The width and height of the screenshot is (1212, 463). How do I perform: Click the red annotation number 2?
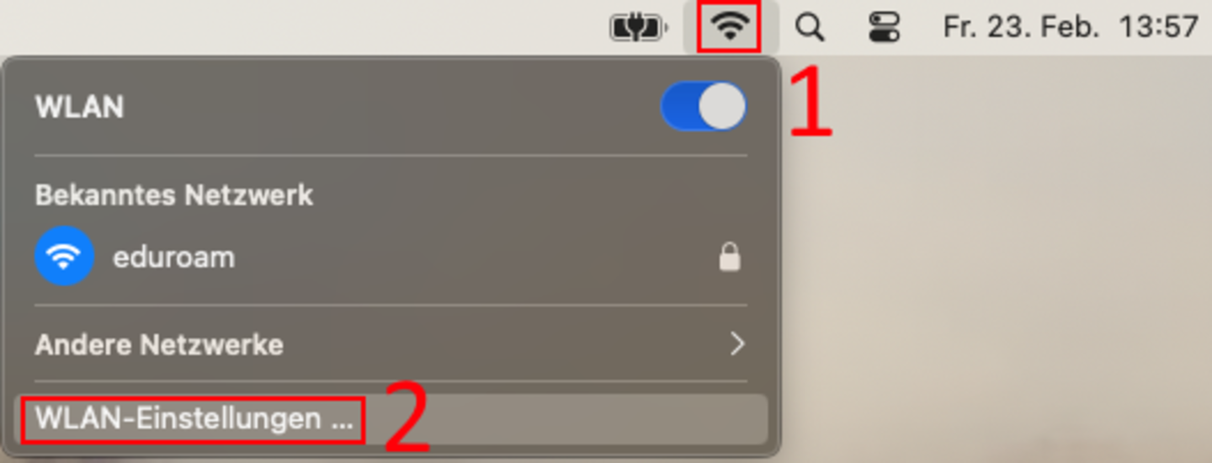coord(407,416)
